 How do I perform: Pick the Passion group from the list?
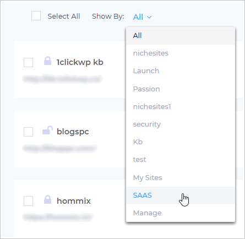(x=181, y=89)
